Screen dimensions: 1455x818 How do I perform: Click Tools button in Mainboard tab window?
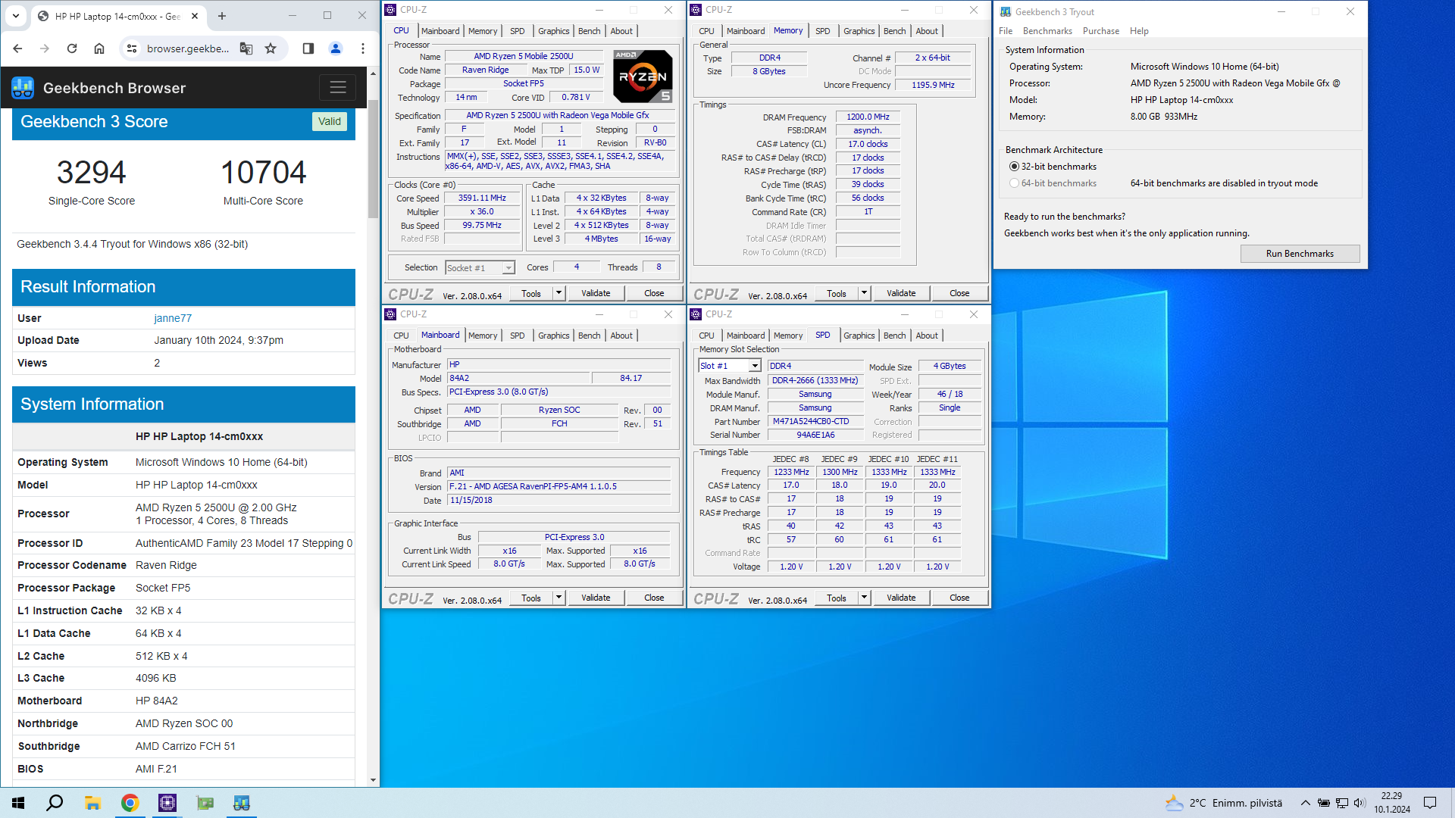click(531, 598)
